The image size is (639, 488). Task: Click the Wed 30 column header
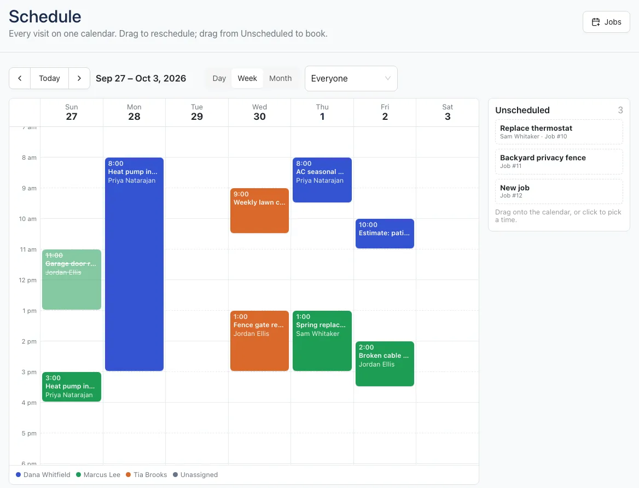tap(259, 112)
